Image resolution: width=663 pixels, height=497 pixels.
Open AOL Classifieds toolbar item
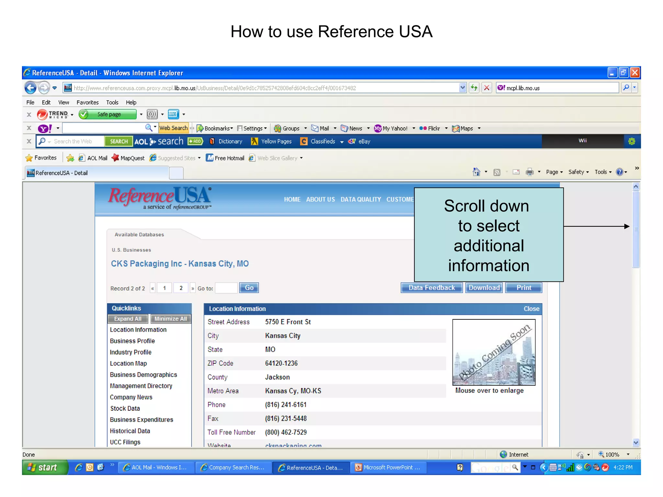[x=318, y=141]
